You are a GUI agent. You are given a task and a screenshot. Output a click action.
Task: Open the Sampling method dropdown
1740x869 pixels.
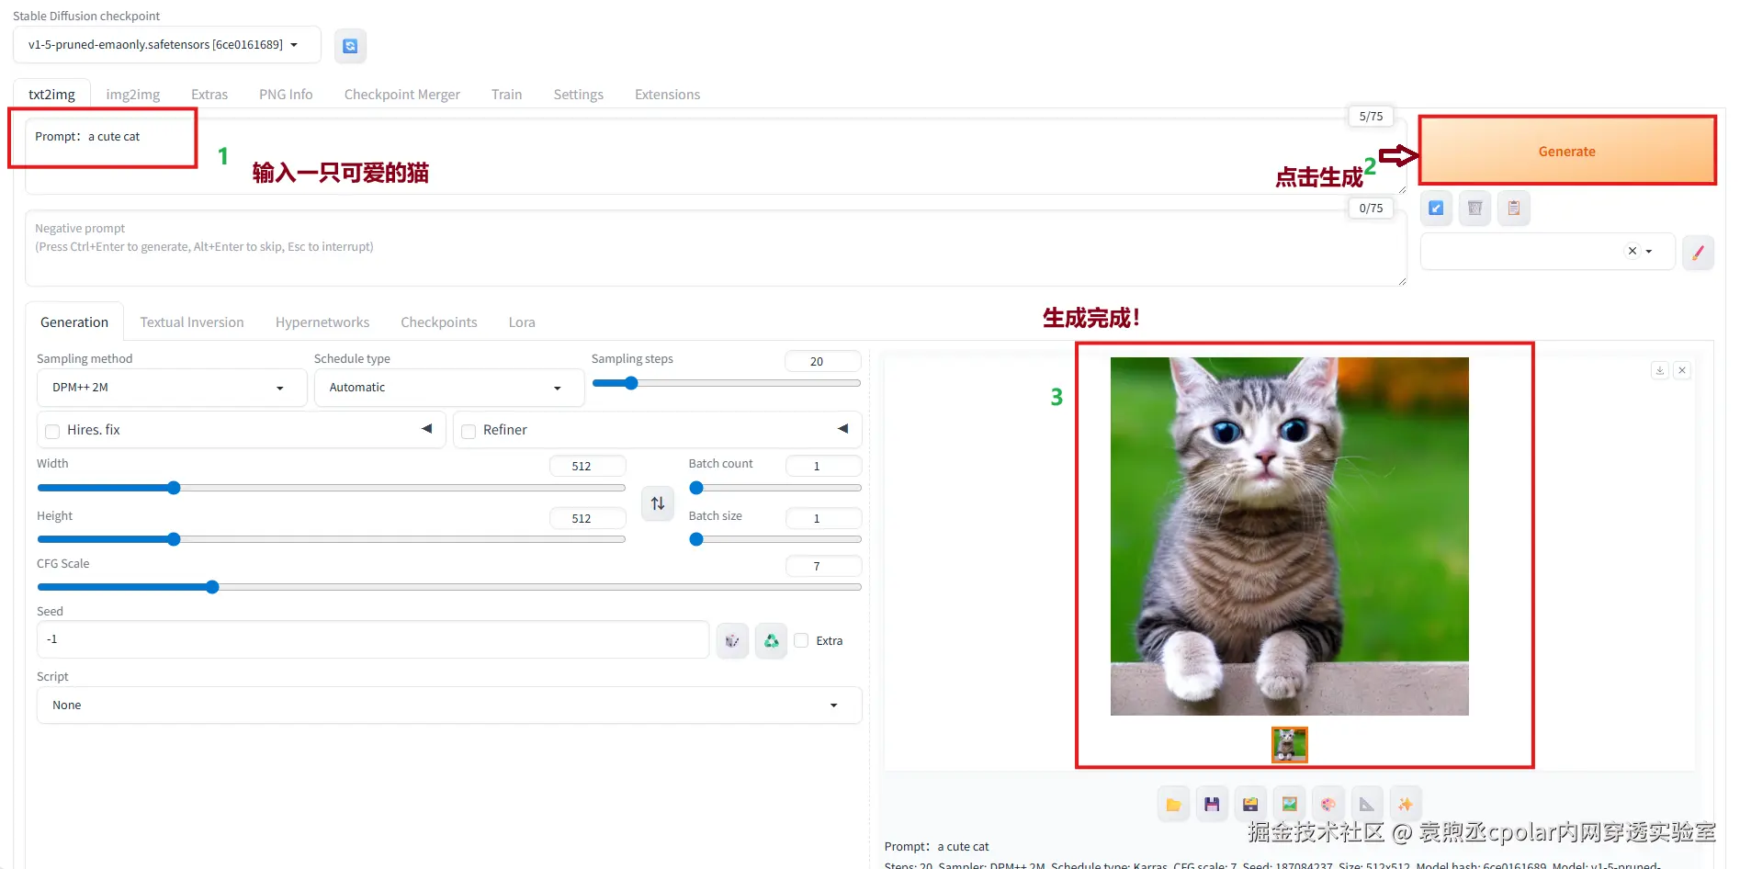[x=171, y=388]
